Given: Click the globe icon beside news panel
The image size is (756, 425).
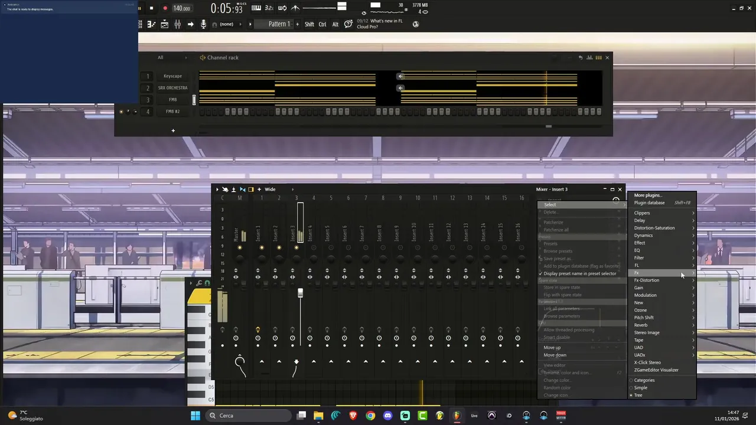Looking at the screenshot, I should (x=416, y=24).
